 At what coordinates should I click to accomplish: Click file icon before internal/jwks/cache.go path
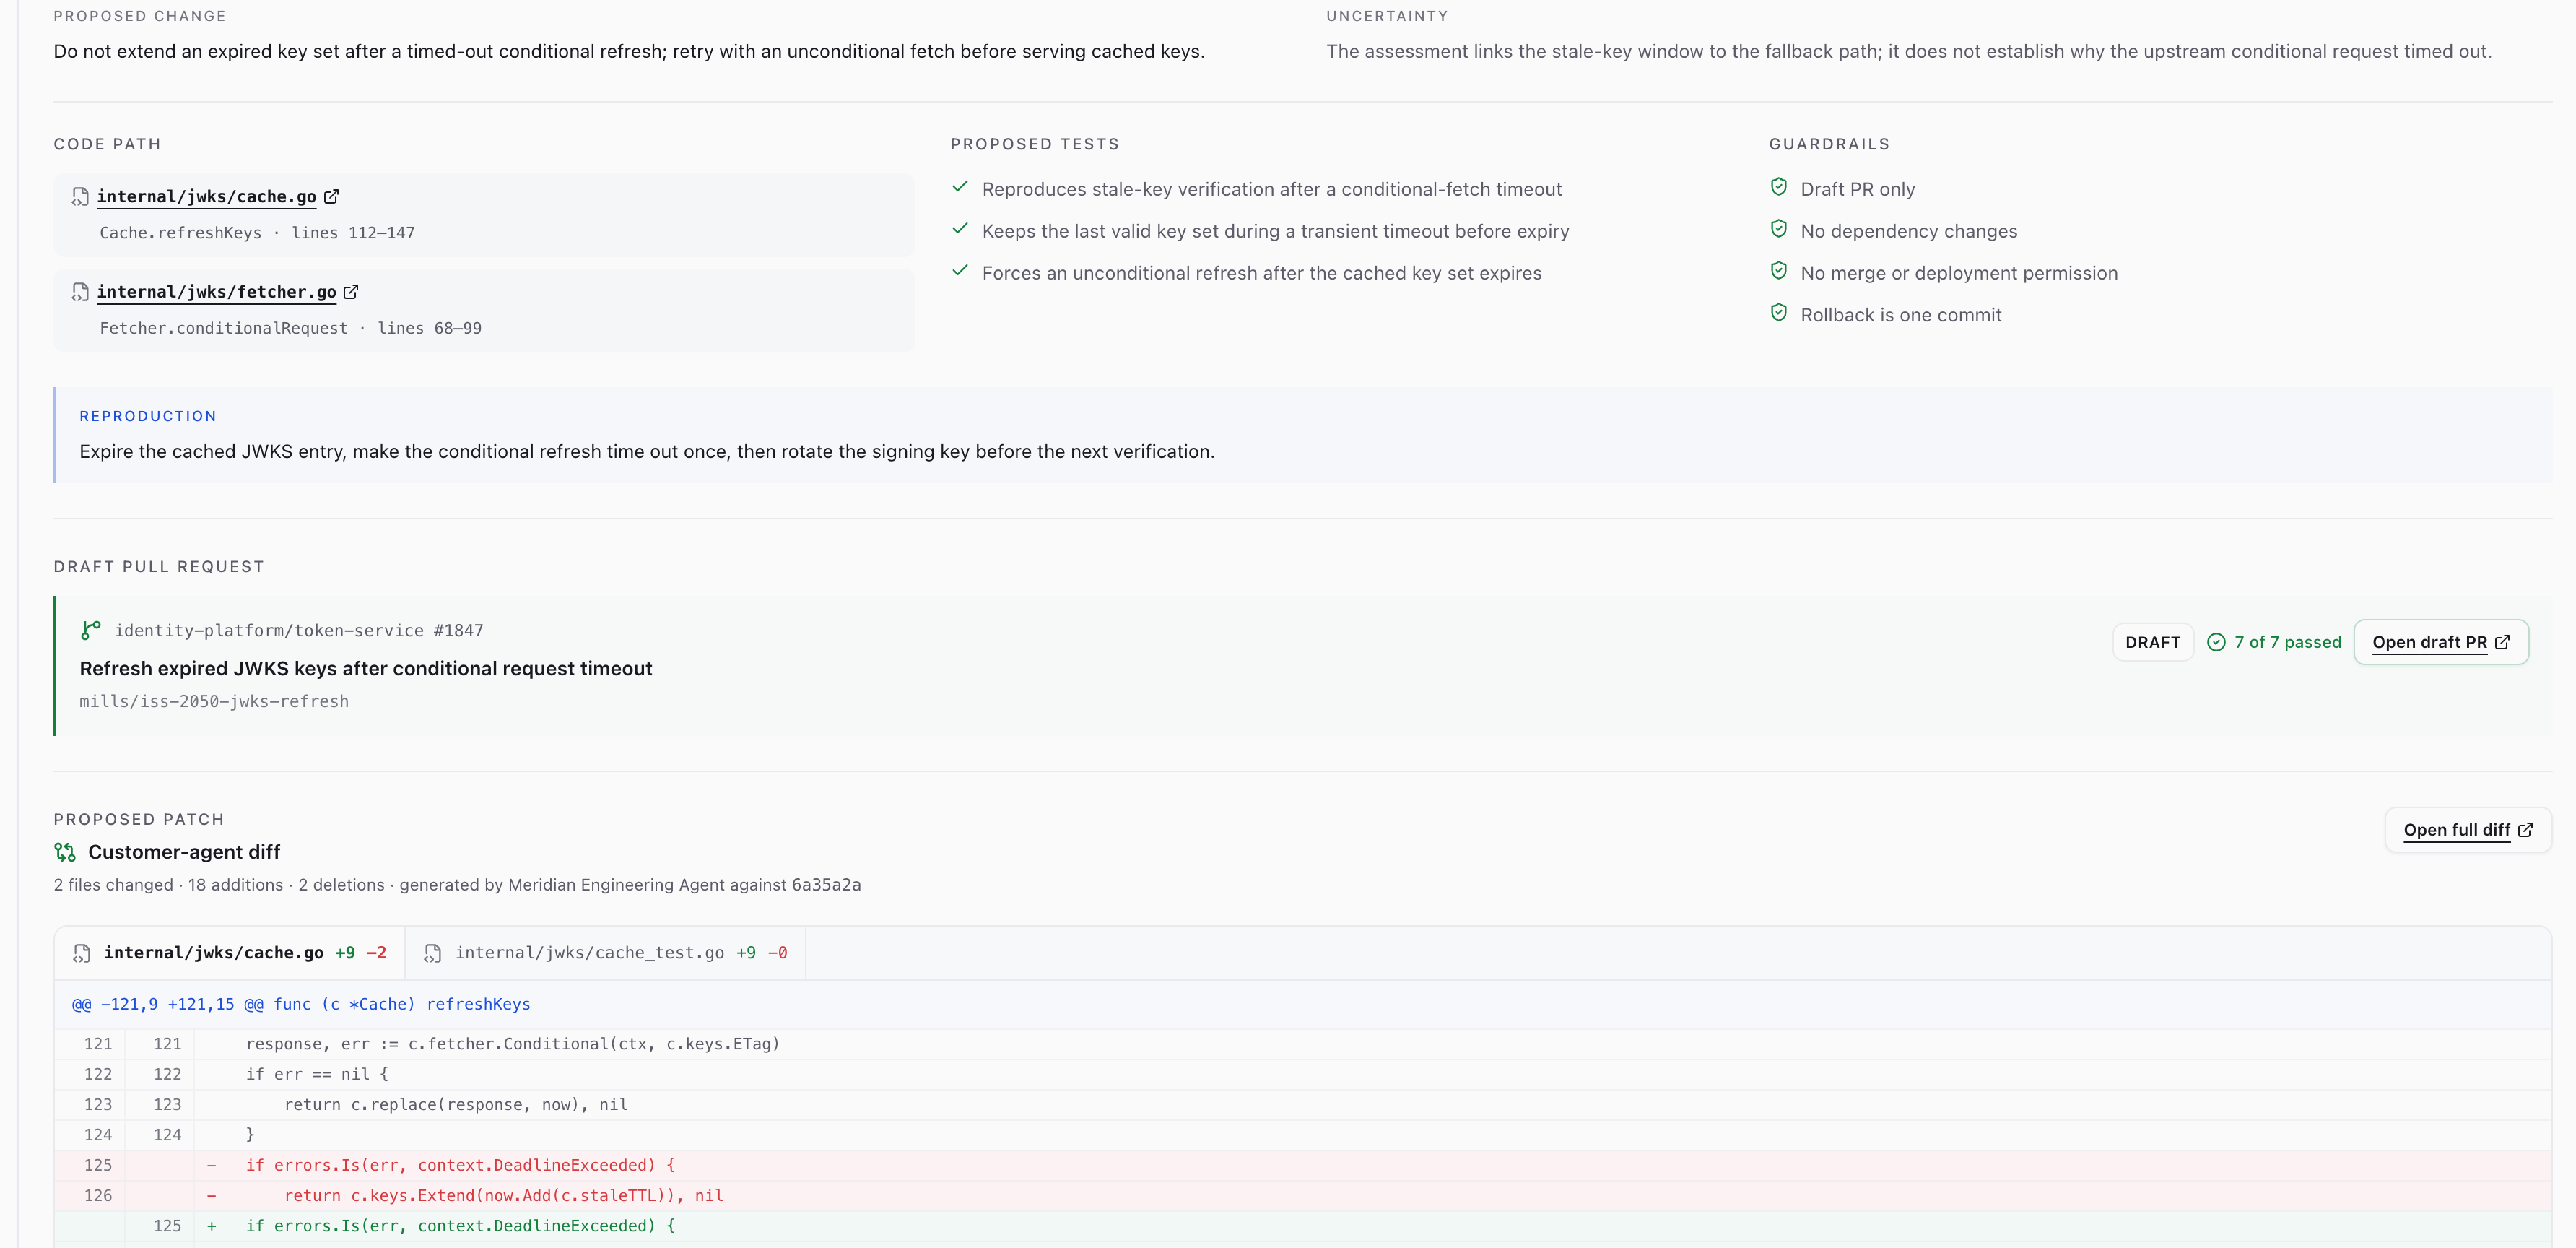coord(80,197)
